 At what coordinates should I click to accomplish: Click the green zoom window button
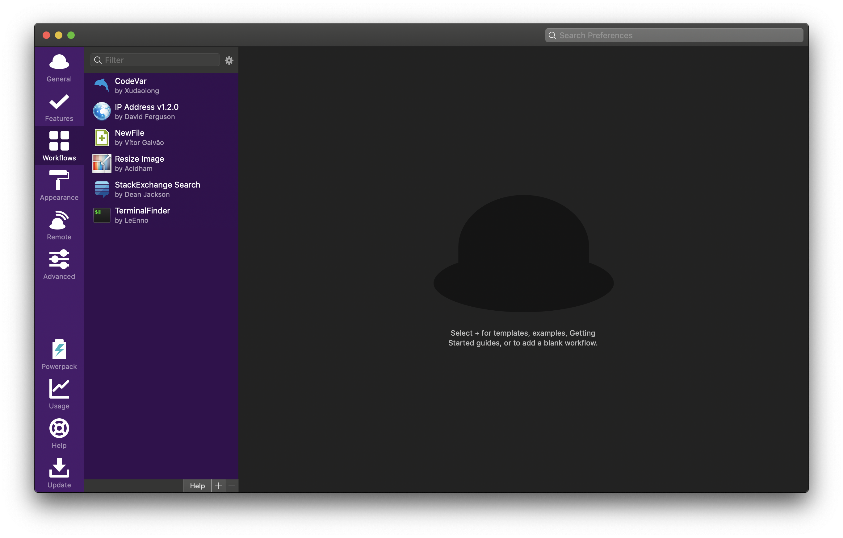(71, 35)
